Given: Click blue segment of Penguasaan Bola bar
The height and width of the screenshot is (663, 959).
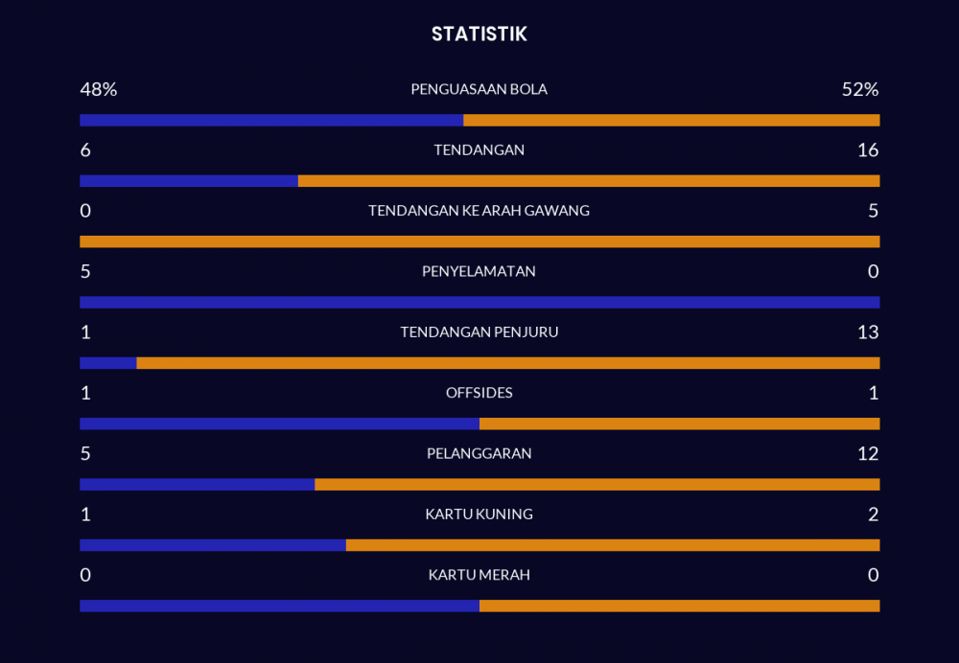Looking at the screenshot, I should pyautogui.click(x=270, y=121).
